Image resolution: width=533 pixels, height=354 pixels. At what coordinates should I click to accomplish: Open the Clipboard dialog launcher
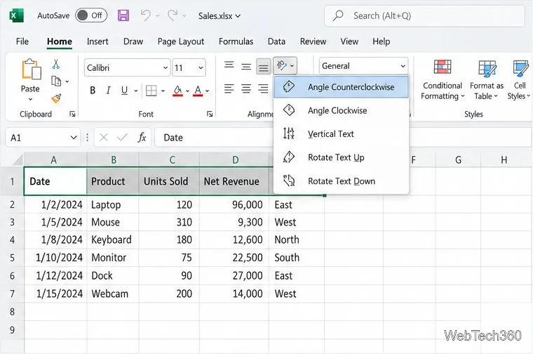click(x=72, y=114)
